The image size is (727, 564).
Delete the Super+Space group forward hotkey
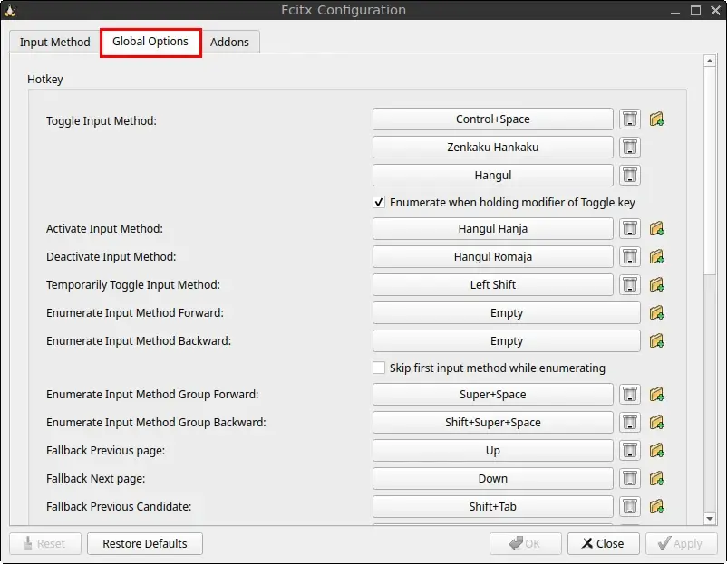(x=630, y=395)
